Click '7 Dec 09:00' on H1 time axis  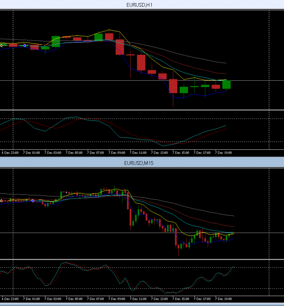tap(117, 153)
